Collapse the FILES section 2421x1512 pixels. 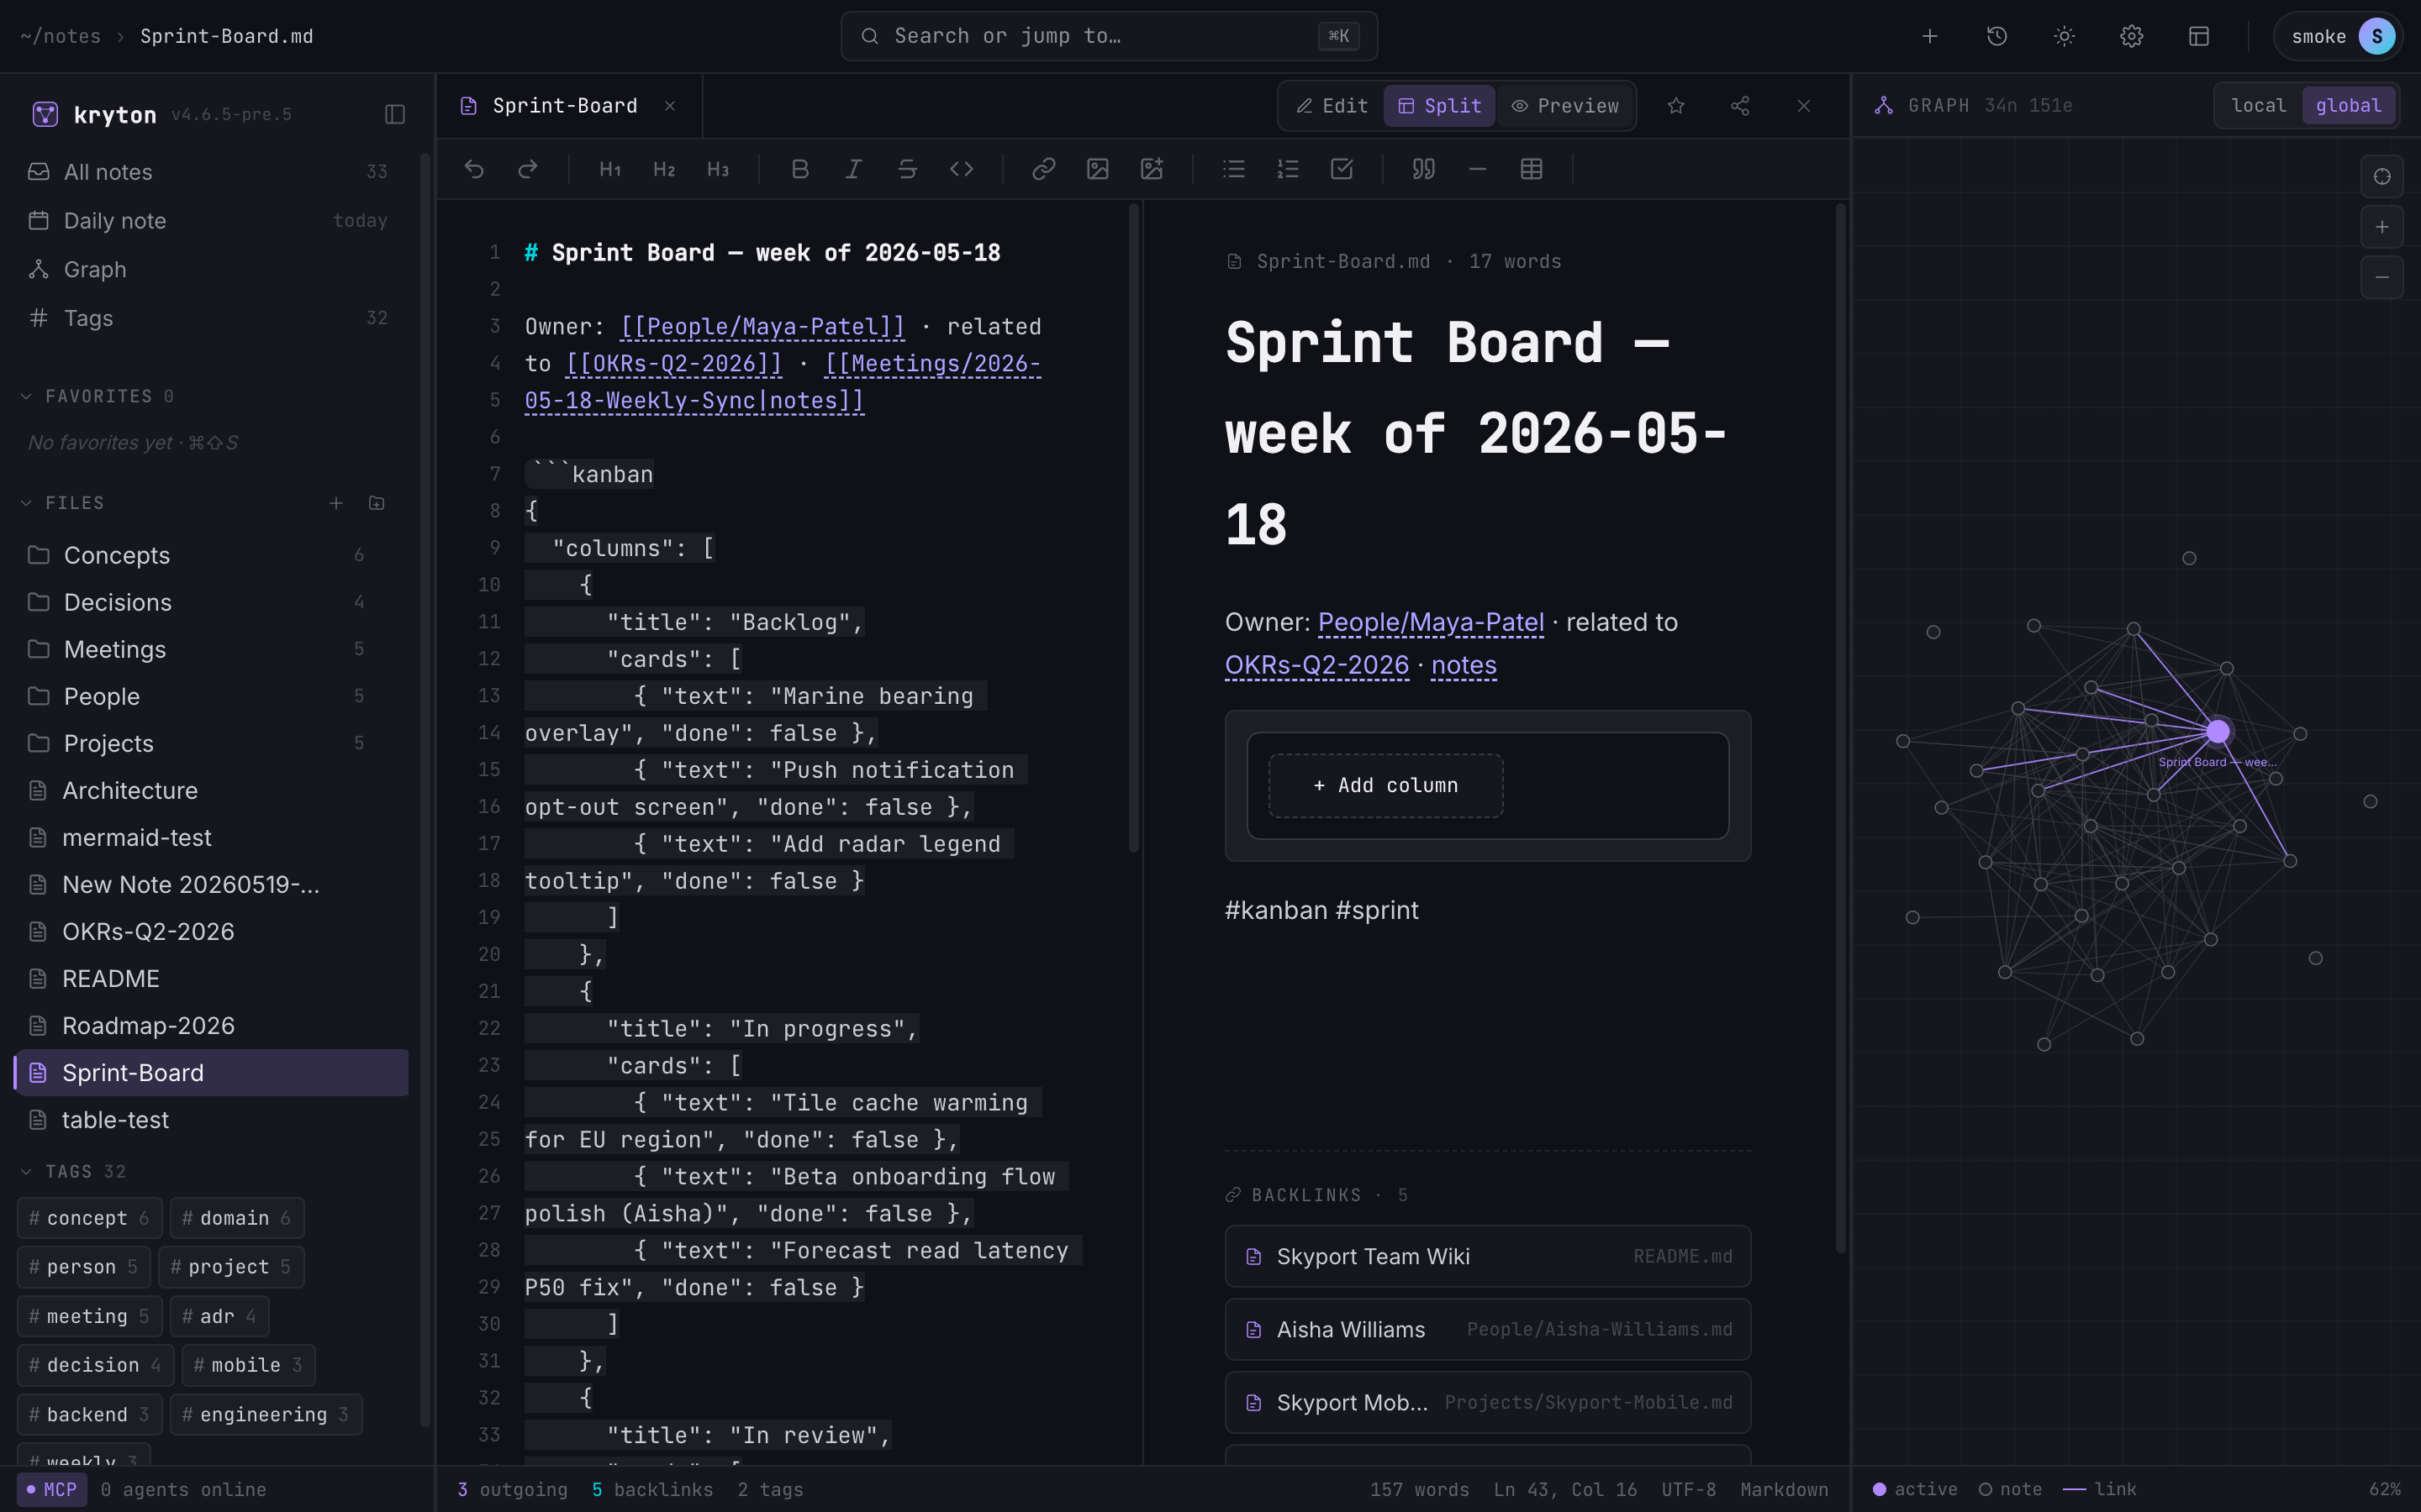26,503
